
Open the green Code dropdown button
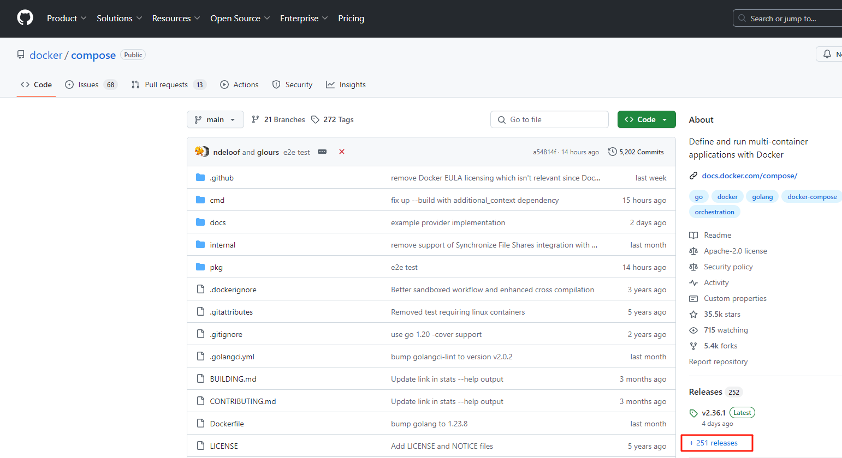(647, 119)
